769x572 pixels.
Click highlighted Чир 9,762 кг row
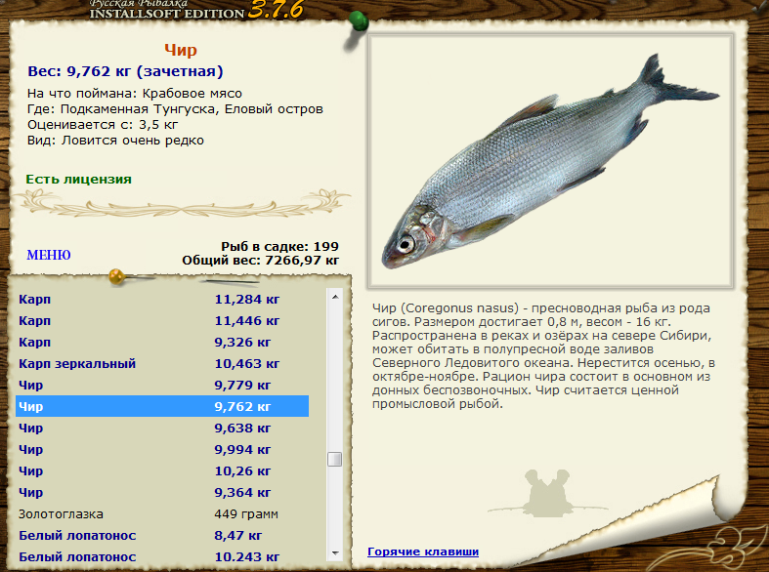point(162,406)
